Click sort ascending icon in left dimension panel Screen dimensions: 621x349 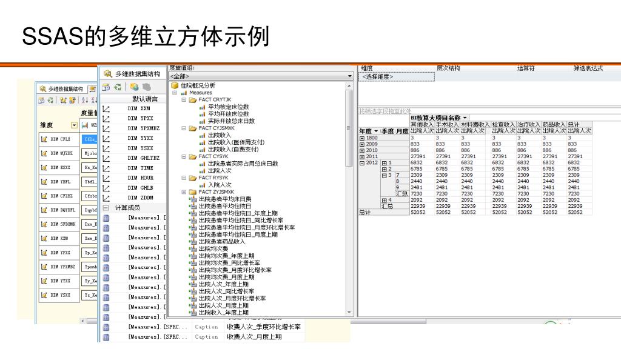(85, 100)
